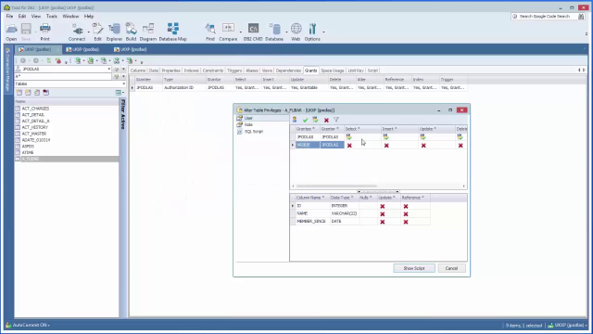
Task: Click the red X revoke-all icon in dialog toolbar
Action: [x=326, y=120]
